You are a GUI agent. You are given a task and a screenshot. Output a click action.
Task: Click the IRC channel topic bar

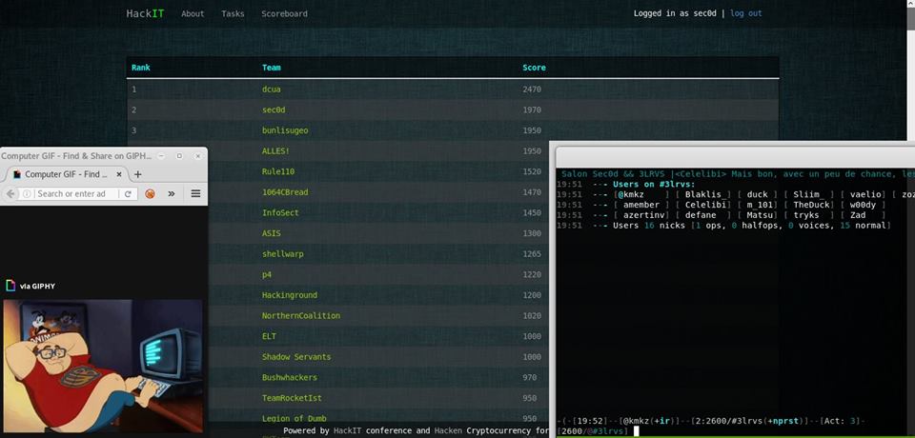pos(735,174)
